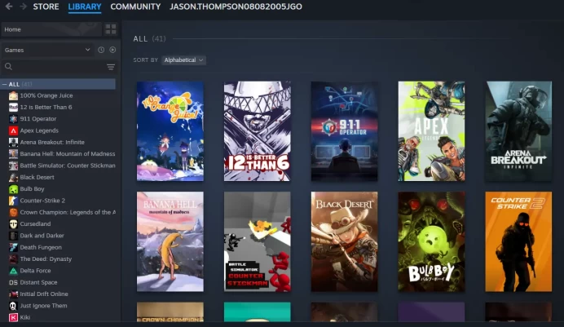Viewport: 564px width, 327px height.
Task: Focus the library search field
Action: click(x=59, y=67)
